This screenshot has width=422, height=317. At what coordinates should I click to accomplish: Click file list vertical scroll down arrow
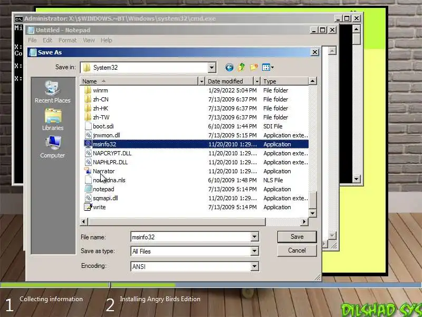(312, 213)
